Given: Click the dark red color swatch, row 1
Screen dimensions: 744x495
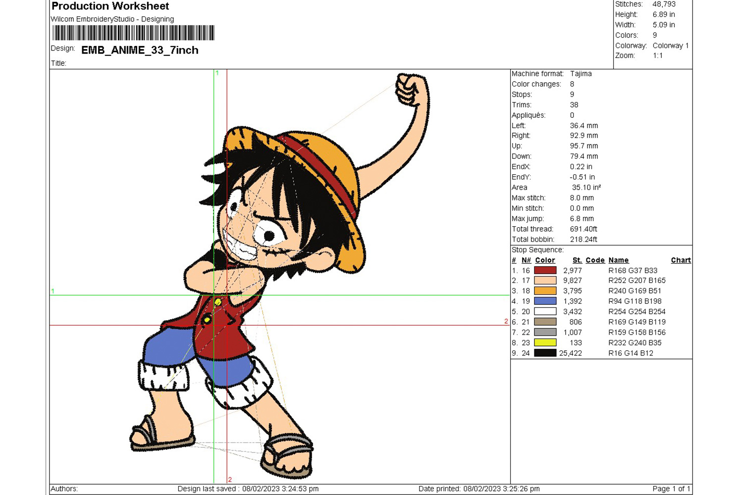Looking at the screenshot, I should click(545, 270).
